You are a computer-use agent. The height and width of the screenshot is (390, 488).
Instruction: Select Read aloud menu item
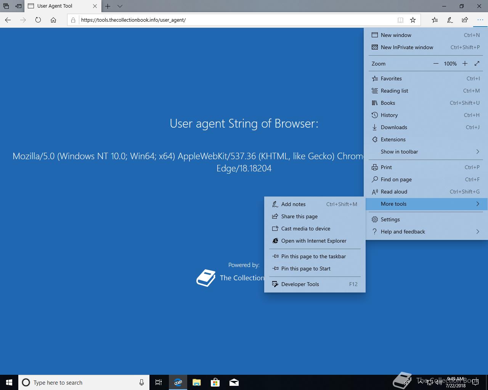[426, 192]
